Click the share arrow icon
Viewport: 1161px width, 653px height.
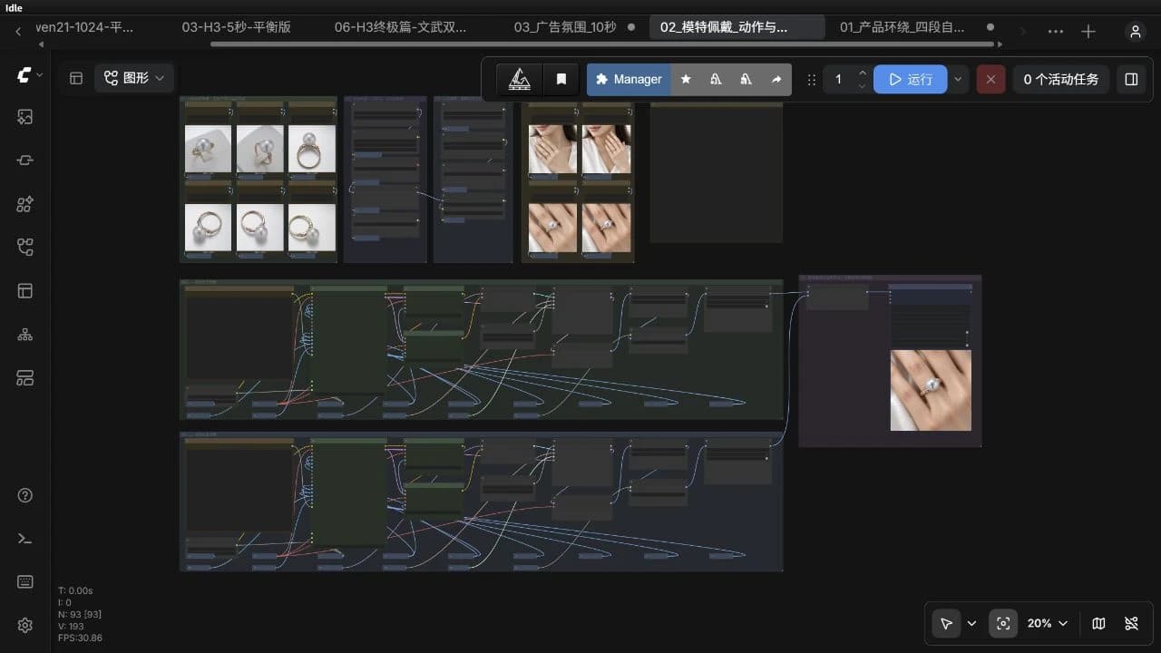pos(776,79)
